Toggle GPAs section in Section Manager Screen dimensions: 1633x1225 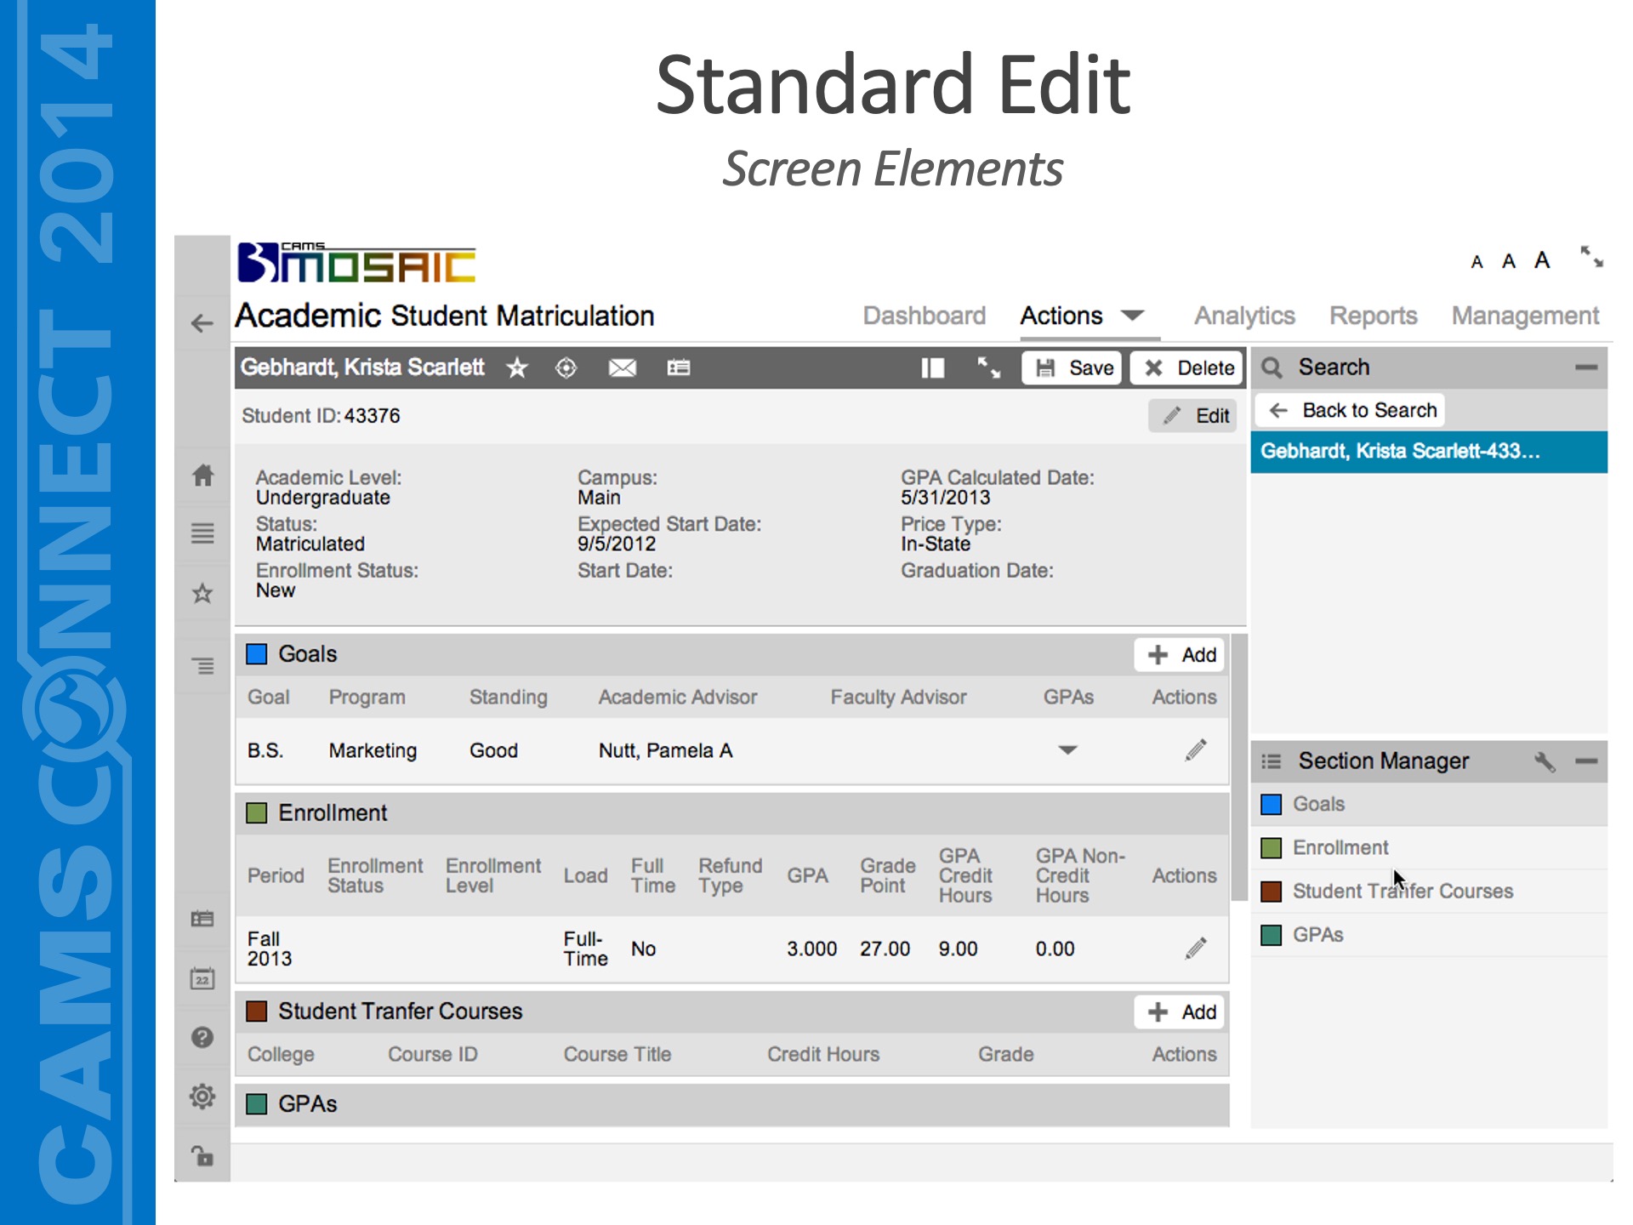pyautogui.click(x=1317, y=935)
